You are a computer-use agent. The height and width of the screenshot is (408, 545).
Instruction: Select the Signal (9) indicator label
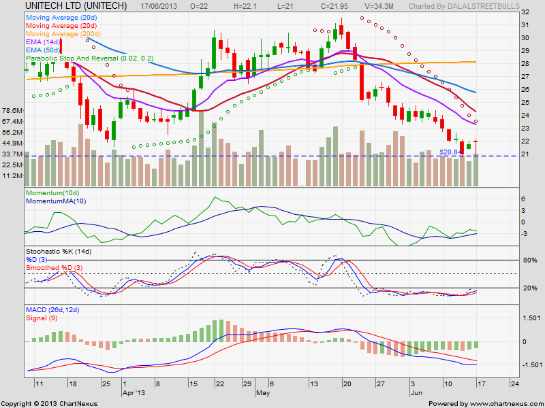tap(42, 318)
